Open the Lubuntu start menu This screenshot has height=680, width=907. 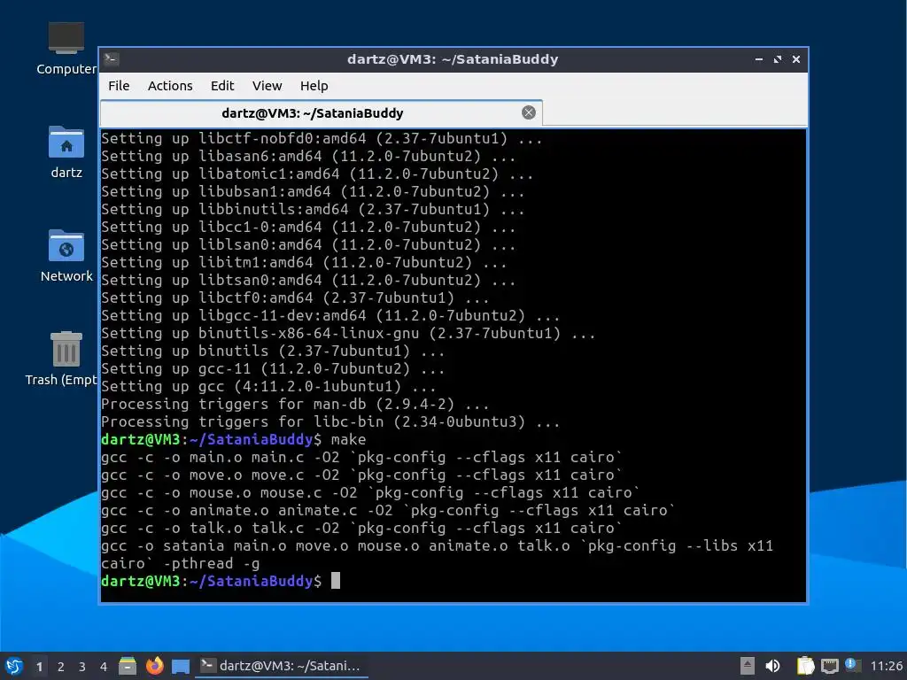pos(13,666)
